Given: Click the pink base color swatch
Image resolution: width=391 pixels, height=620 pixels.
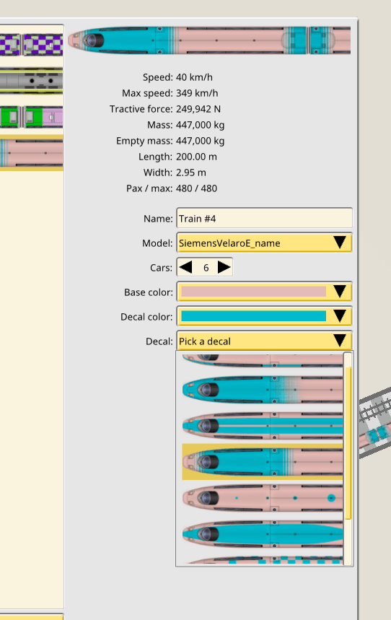Looking at the screenshot, I should tap(253, 292).
